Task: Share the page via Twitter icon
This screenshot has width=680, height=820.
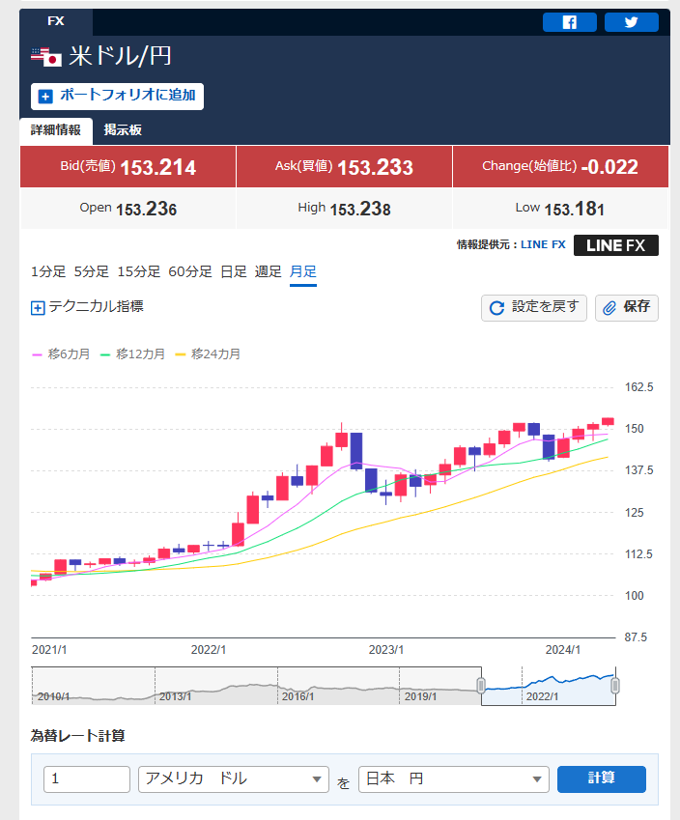Action: (x=631, y=22)
